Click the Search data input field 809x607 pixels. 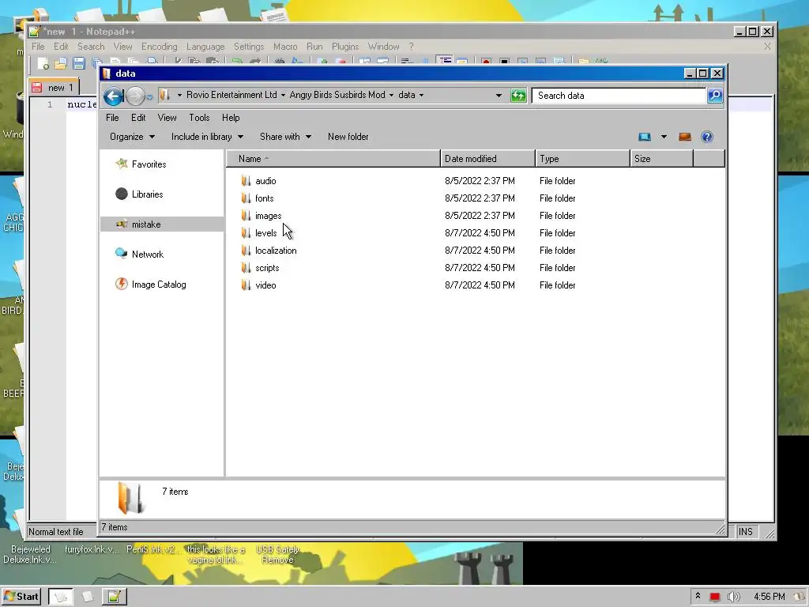(619, 96)
